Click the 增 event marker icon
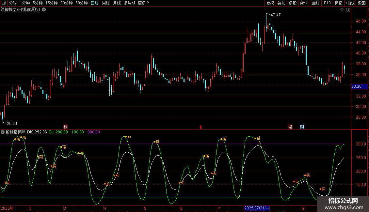 (290, 127)
